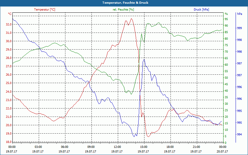248x155 pixels.
Task: Click the green '75' humidity axis value
Action: click(x=226, y=45)
